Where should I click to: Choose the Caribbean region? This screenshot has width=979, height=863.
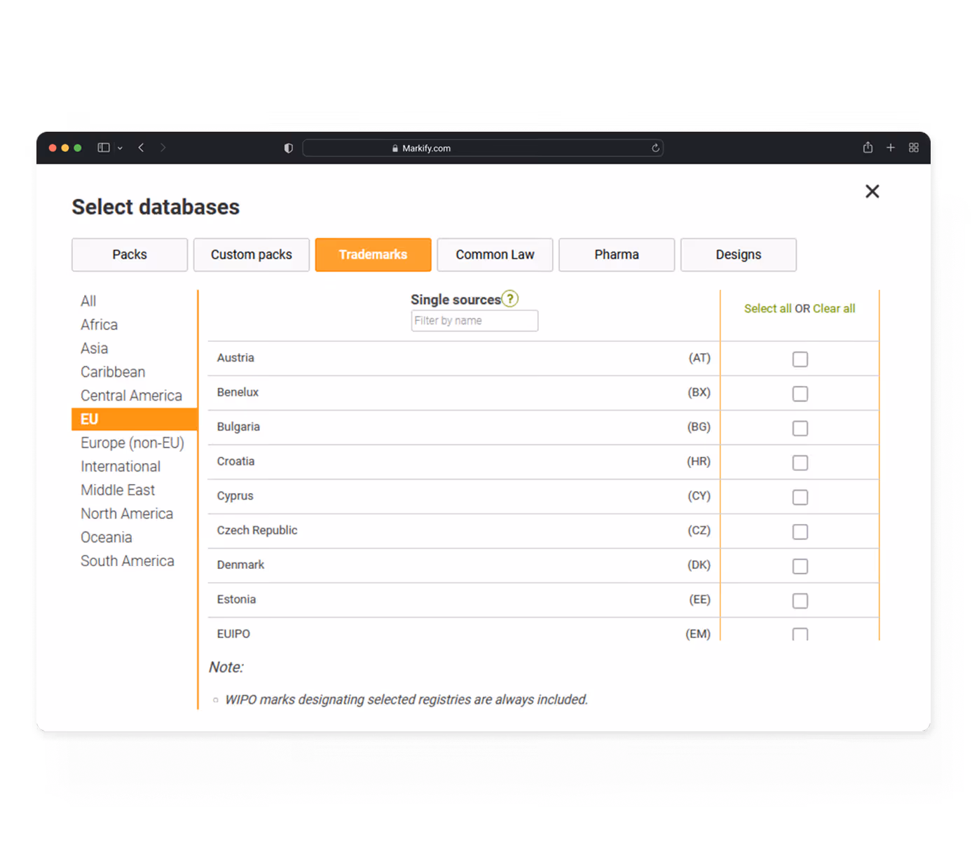pyautogui.click(x=113, y=372)
